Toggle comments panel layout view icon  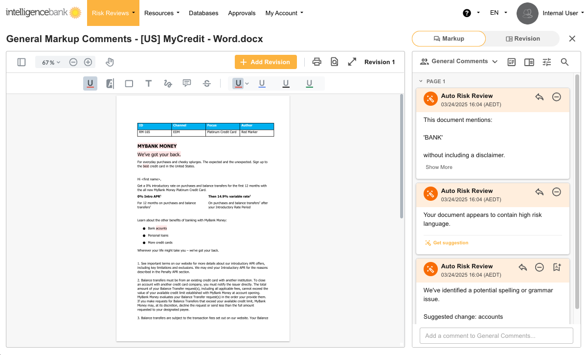529,62
